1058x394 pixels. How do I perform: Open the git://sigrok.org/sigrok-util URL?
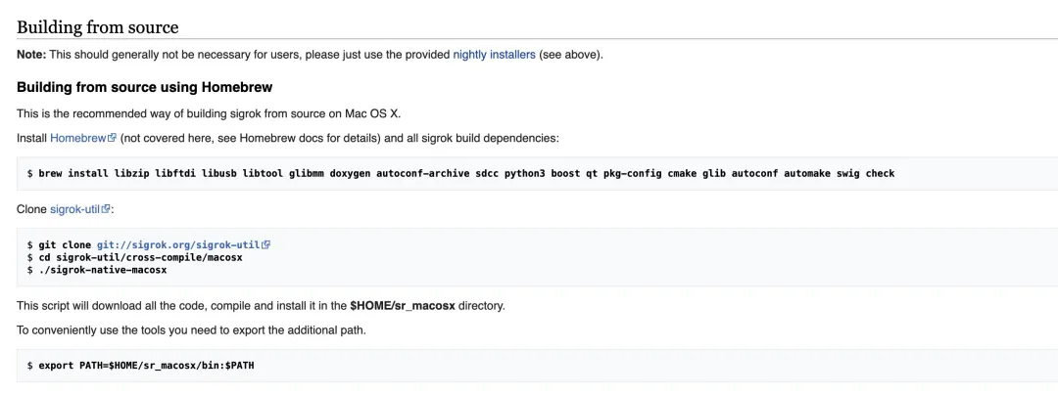coord(178,244)
